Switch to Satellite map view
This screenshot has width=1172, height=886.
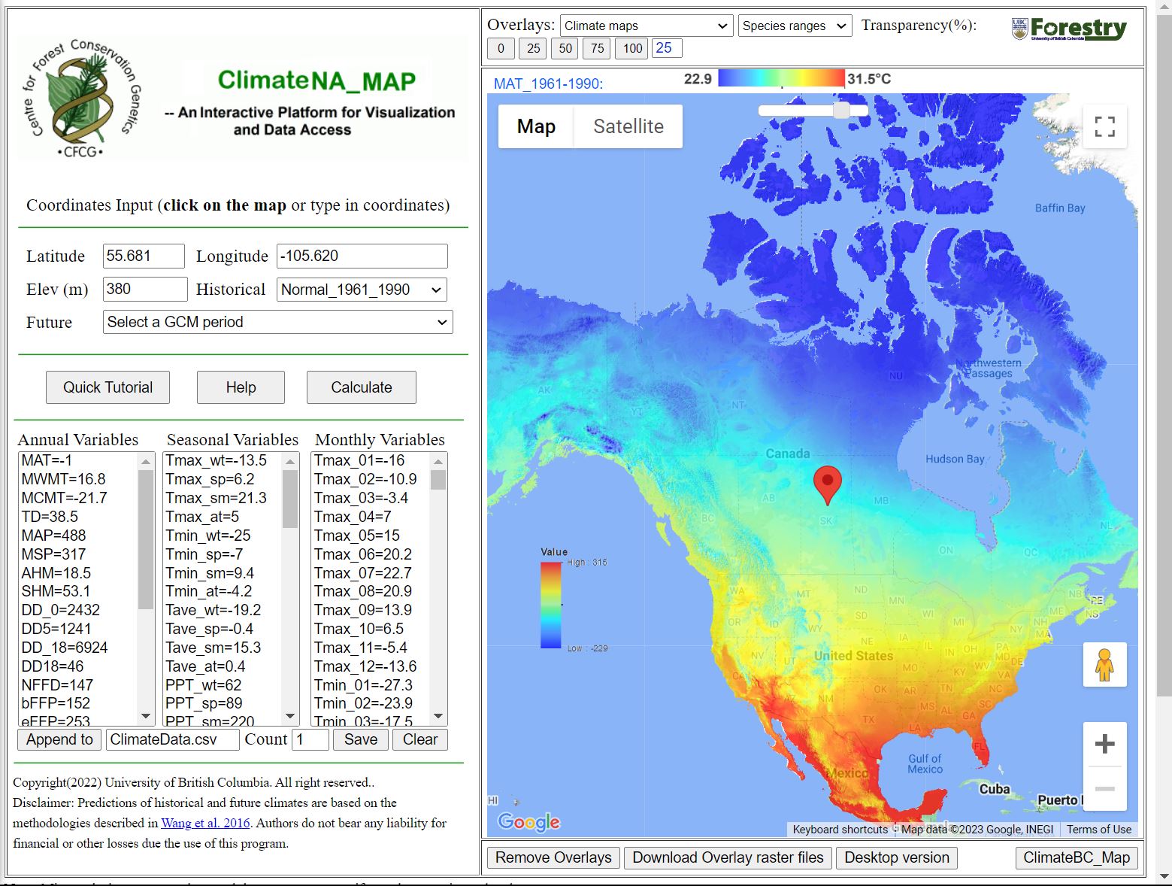point(628,126)
